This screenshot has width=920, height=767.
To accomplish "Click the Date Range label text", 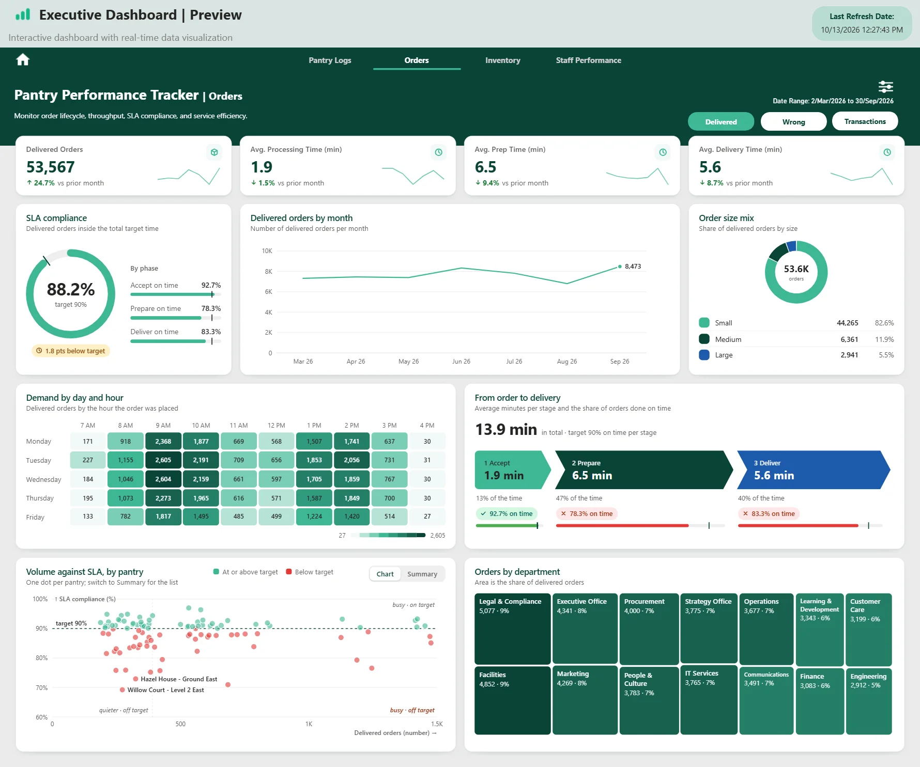I will pyautogui.click(x=833, y=101).
